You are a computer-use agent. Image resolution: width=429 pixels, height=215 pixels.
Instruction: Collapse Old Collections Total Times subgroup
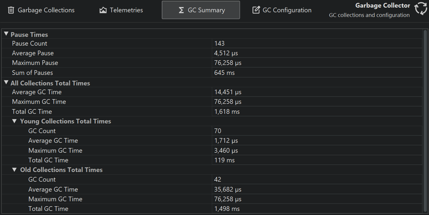14,170
